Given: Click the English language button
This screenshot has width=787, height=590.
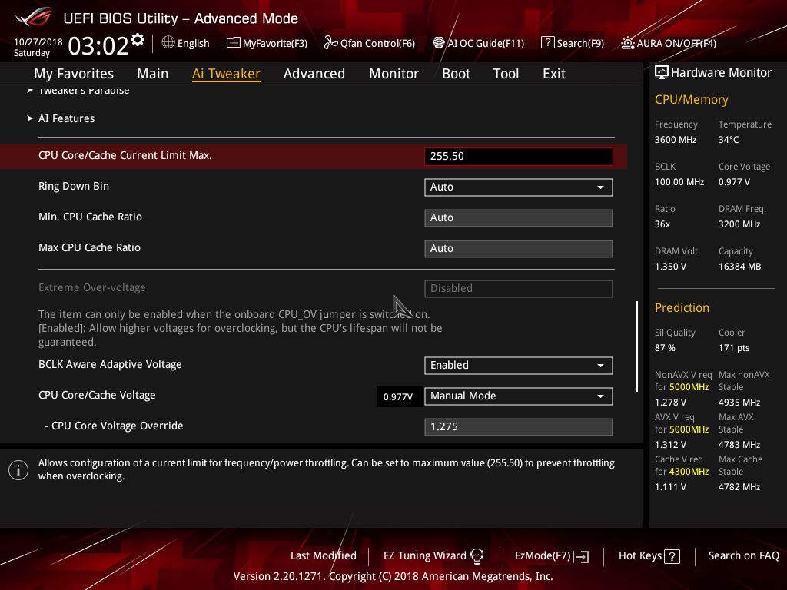Looking at the screenshot, I should 186,43.
